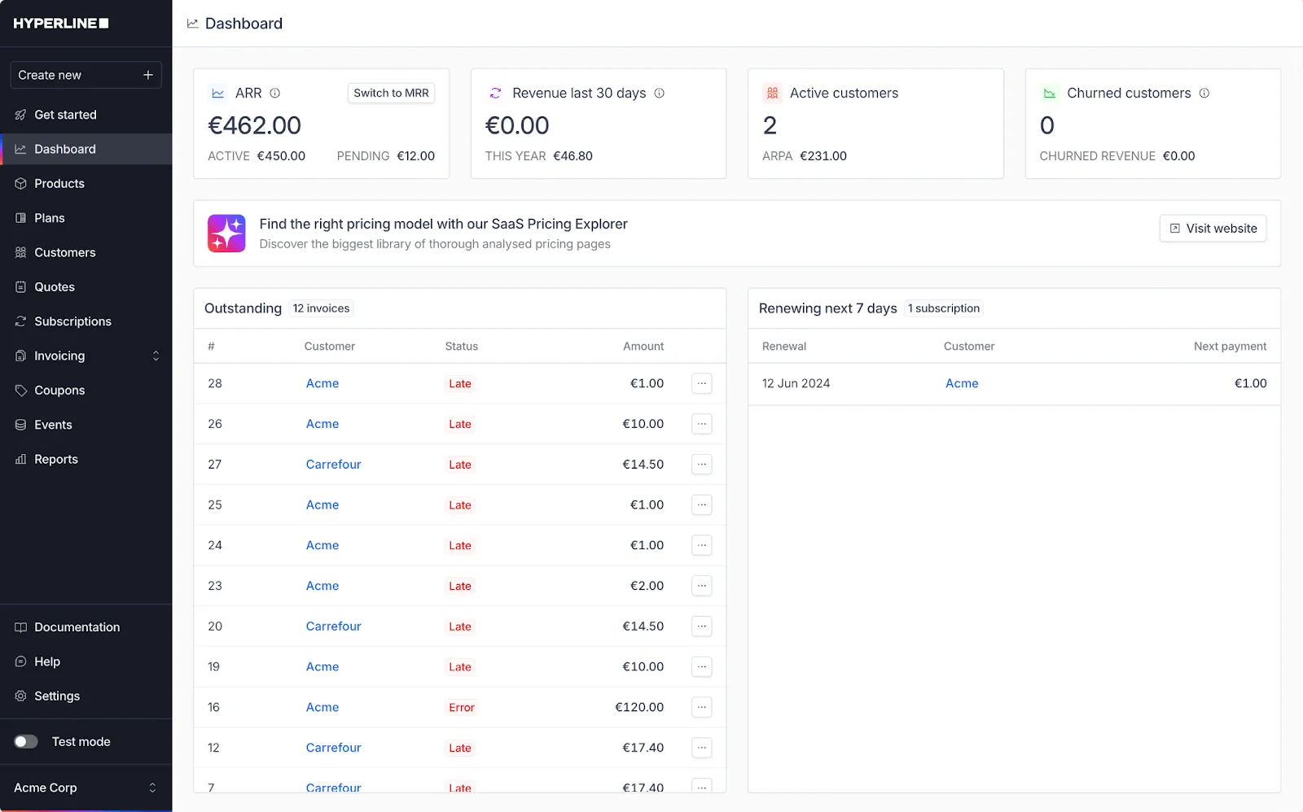The height and width of the screenshot is (812, 1303).
Task: Click the ARR info circle icon
Action: (275, 93)
